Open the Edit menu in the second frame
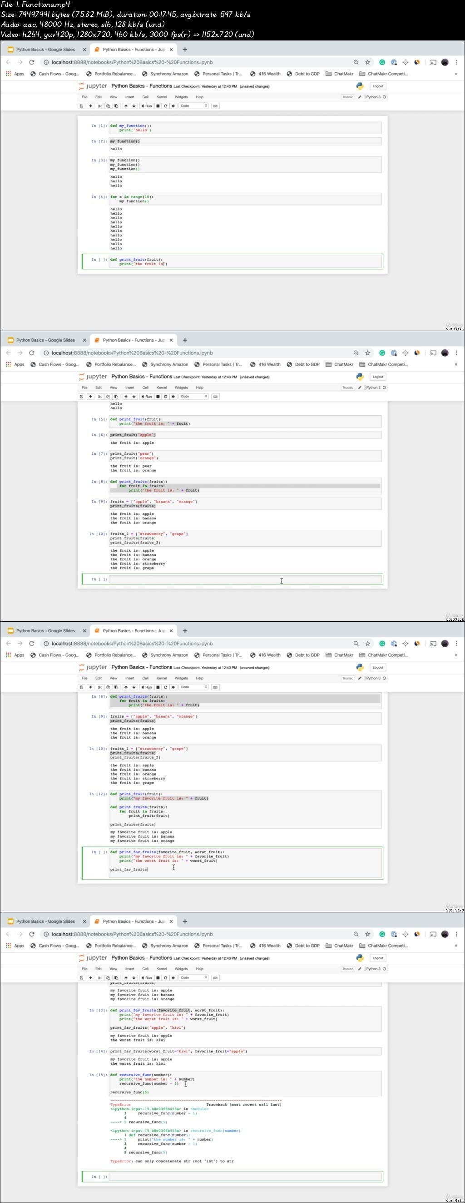This screenshot has height=1203, width=465. 99,388
